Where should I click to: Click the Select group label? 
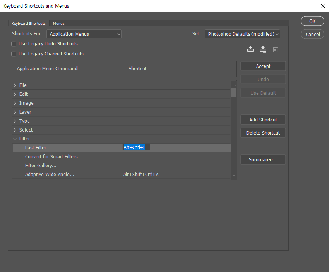[x=26, y=130]
